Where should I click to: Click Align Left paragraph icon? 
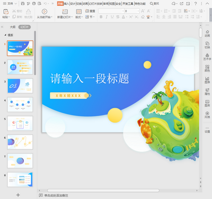point(158,17)
